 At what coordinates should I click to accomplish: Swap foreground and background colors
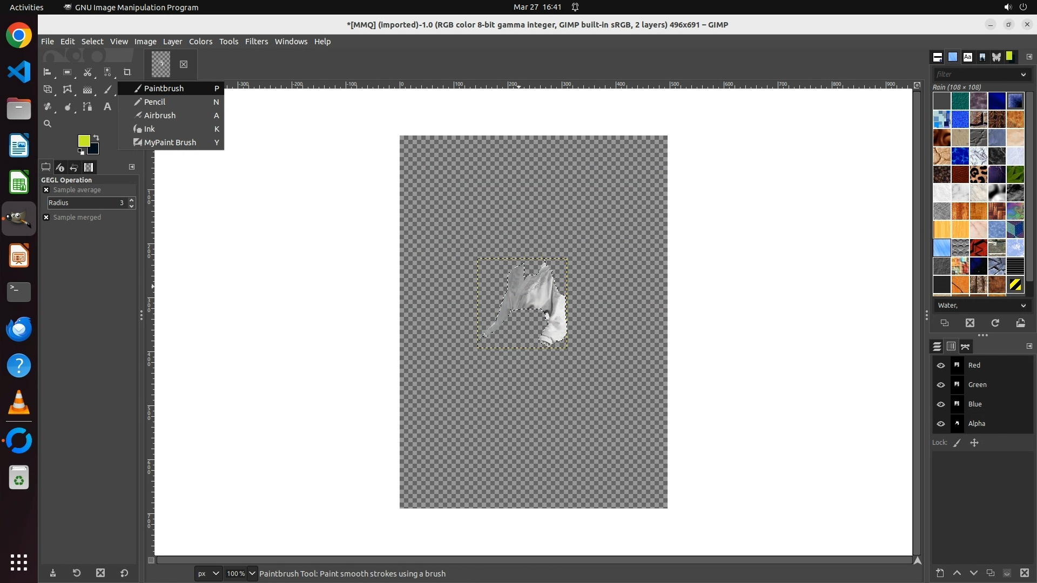pyautogui.click(x=96, y=138)
